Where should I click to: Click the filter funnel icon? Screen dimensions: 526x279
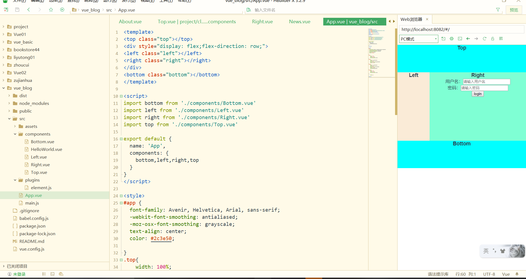(x=498, y=10)
